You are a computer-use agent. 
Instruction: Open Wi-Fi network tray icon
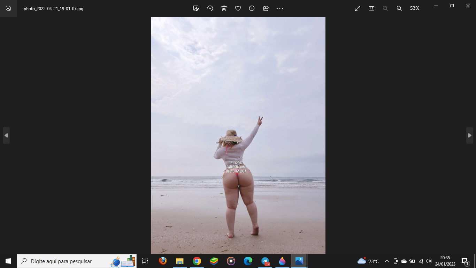tap(421, 261)
